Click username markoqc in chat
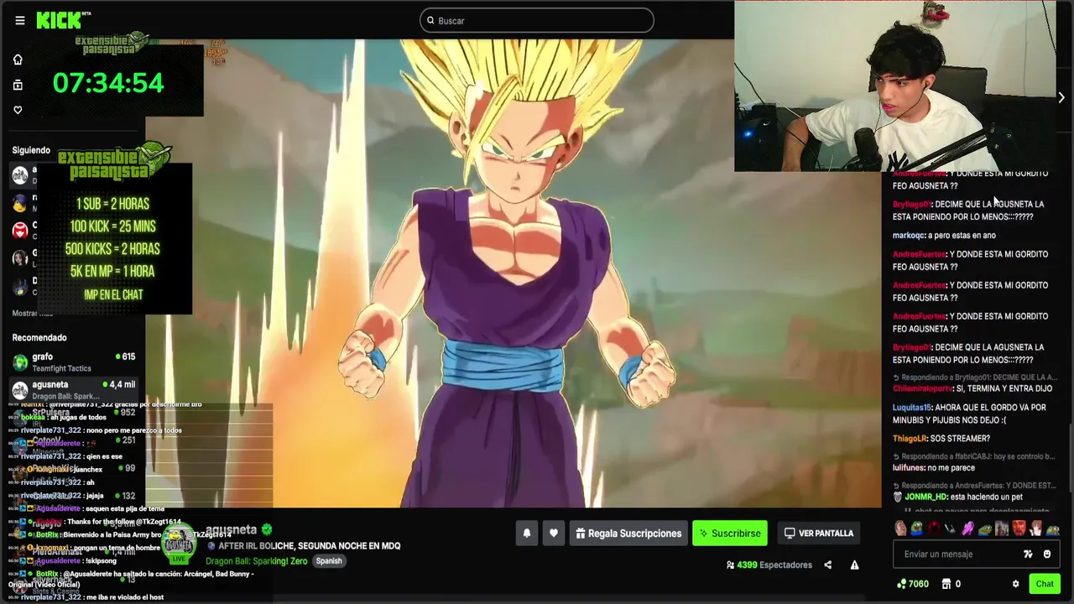 coord(908,236)
